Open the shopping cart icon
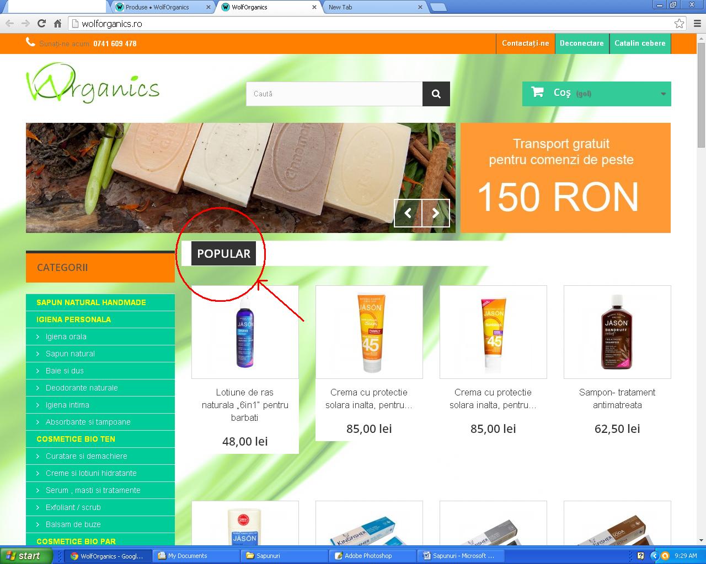This screenshot has height=564, width=706. tap(537, 92)
